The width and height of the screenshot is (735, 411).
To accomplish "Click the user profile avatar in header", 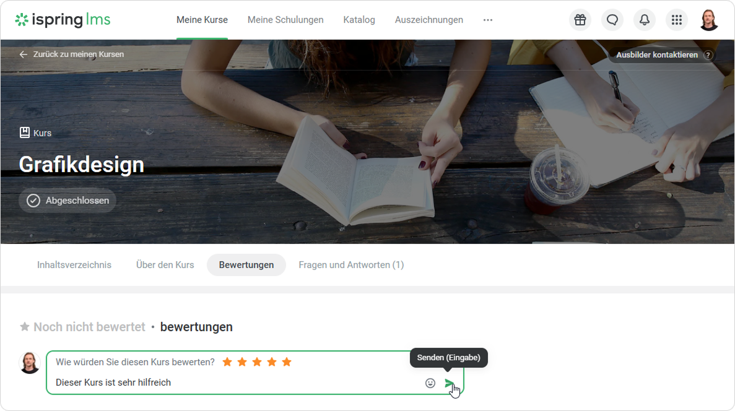I will (709, 20).
